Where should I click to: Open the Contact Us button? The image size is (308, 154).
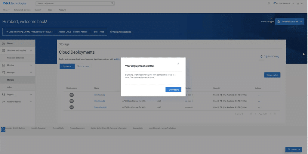[x=294, y=149]
